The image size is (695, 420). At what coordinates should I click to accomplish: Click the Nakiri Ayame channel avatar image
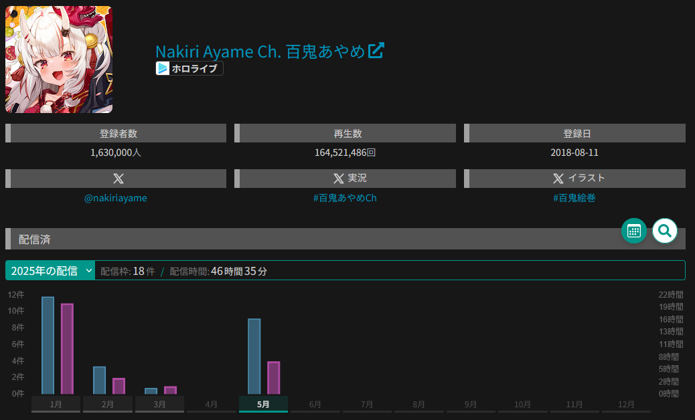pyautogui.click(x=59, y=60)
